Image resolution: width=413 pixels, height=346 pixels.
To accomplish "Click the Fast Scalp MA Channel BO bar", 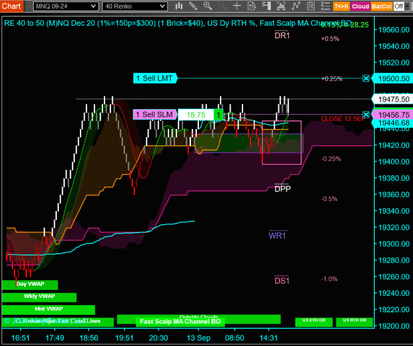I will click(180, 322).
